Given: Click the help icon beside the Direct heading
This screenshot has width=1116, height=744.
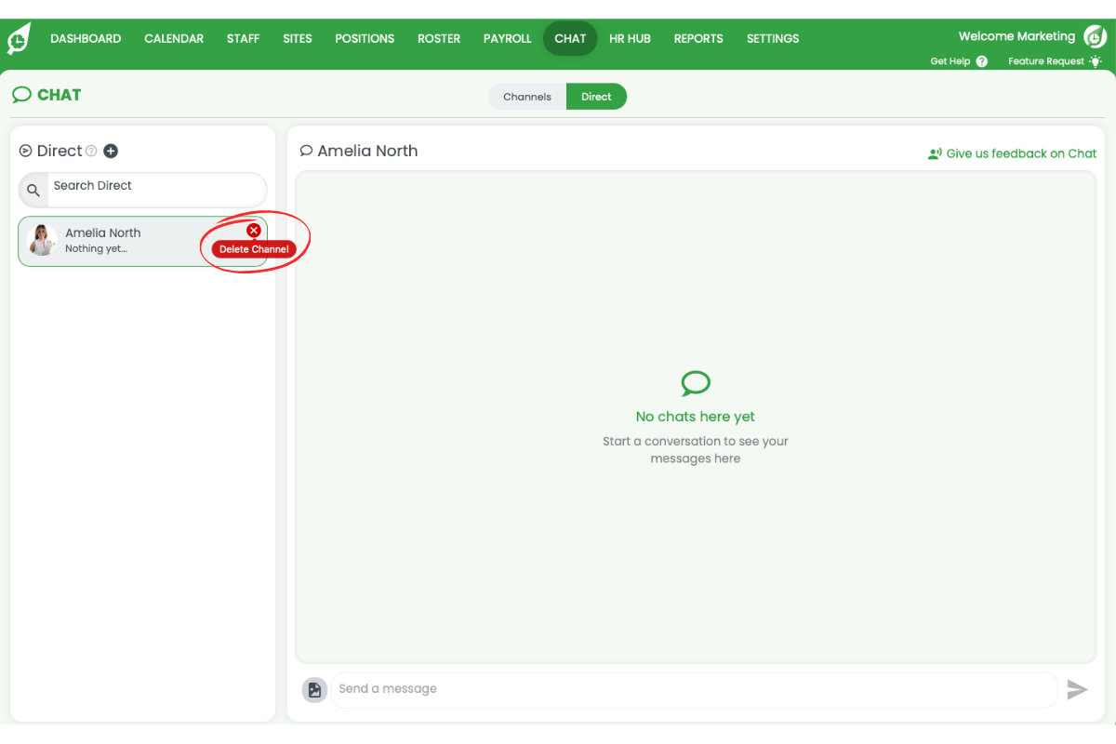Looking at the screenshot, I should coord(91,151).
